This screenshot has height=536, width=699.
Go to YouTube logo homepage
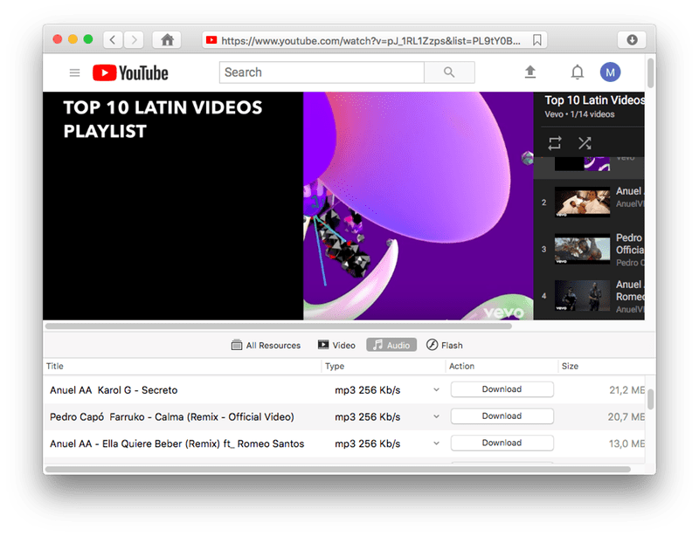point(130,72)
